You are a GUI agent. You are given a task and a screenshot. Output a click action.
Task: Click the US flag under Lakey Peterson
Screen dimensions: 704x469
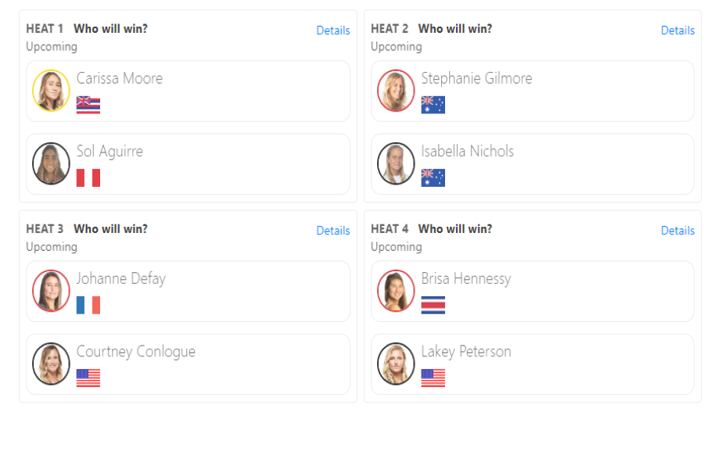[x=433, y=378]
